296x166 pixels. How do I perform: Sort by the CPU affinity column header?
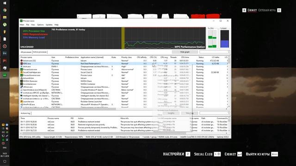142,57
